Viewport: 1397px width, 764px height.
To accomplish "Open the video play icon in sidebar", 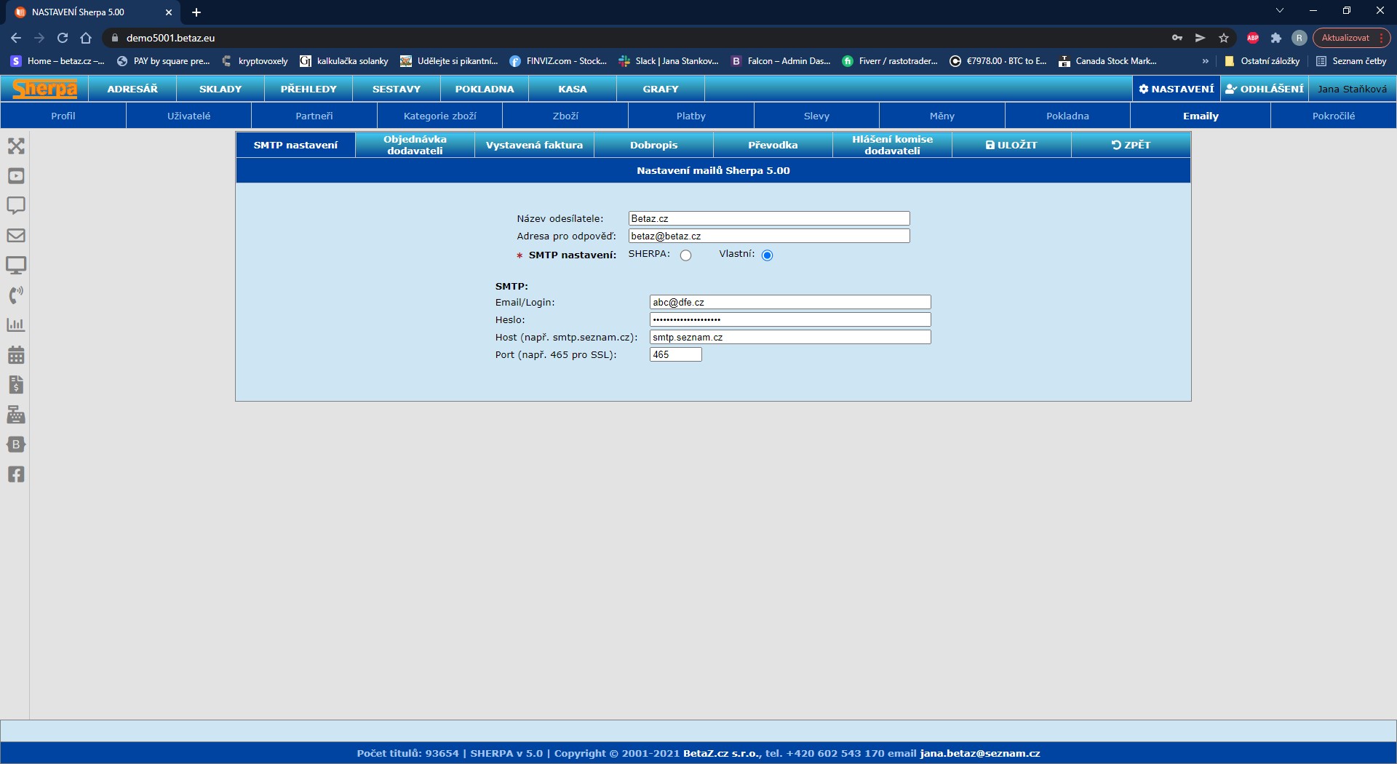I will point(16,176).
